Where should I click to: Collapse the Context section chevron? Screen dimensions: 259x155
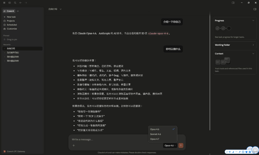pyautogui.click(x=253, y=54)
